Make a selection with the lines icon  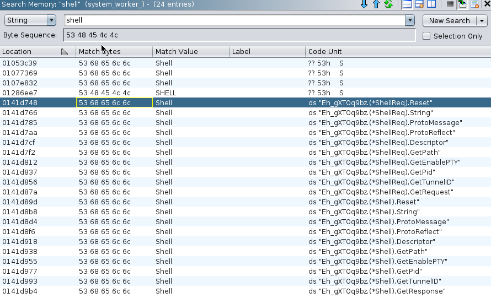pyautogui.click(x=450, y=4)
